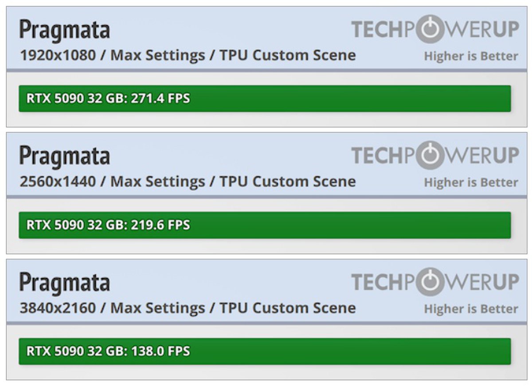
Task: Select the 3840x2160 Max Settings subtitle
Action: click(x=188, y=308)
